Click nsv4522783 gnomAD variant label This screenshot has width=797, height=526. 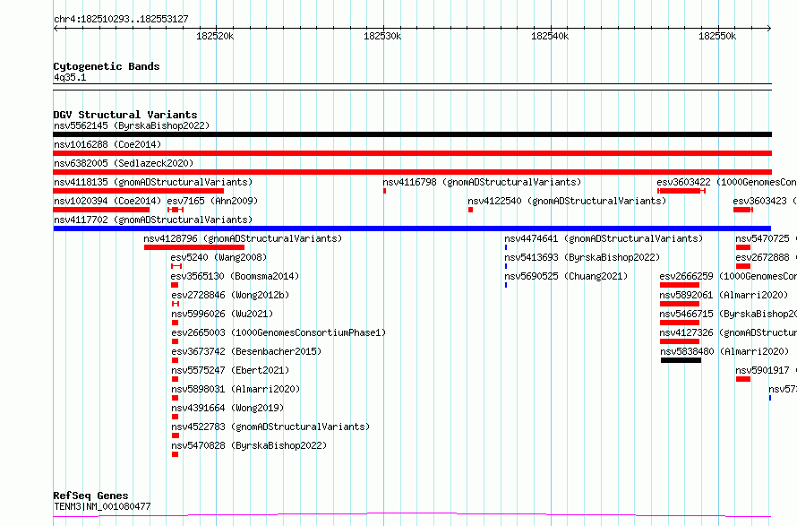[x=270, y=427]
